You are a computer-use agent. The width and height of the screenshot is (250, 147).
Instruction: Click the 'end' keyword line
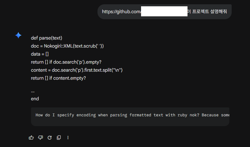pos(35,99)
